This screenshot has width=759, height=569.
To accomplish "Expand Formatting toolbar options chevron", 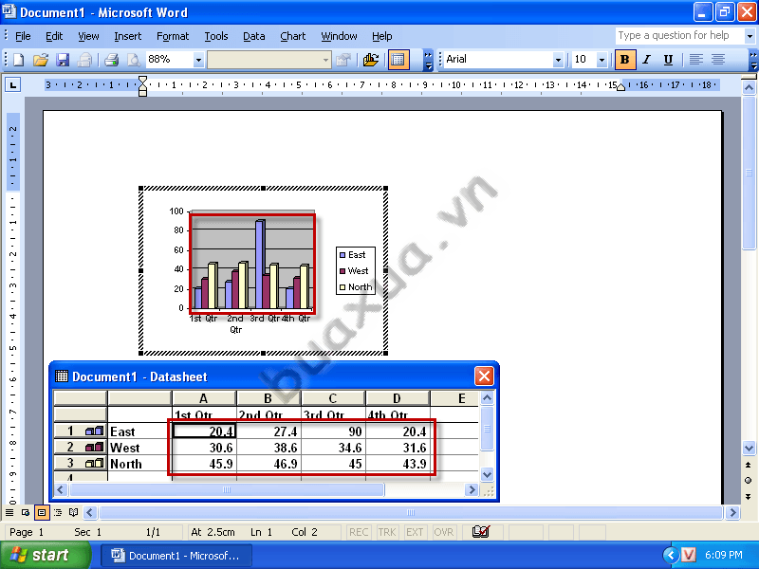I will (753, 60).
